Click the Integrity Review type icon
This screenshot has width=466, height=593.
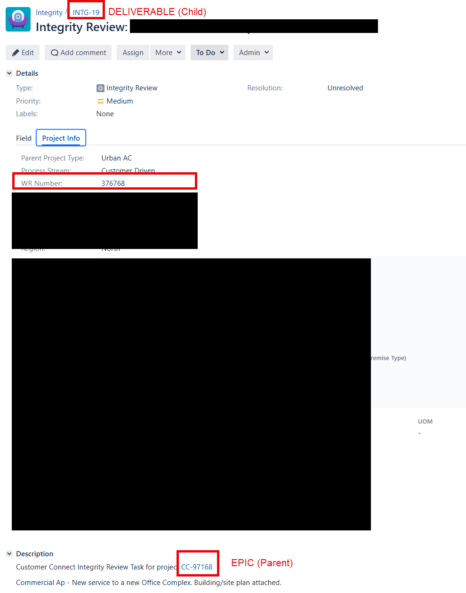tap(100, 88)
